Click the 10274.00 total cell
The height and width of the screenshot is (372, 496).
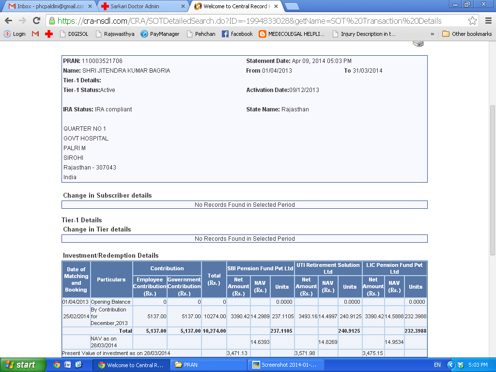pos(214,316)
